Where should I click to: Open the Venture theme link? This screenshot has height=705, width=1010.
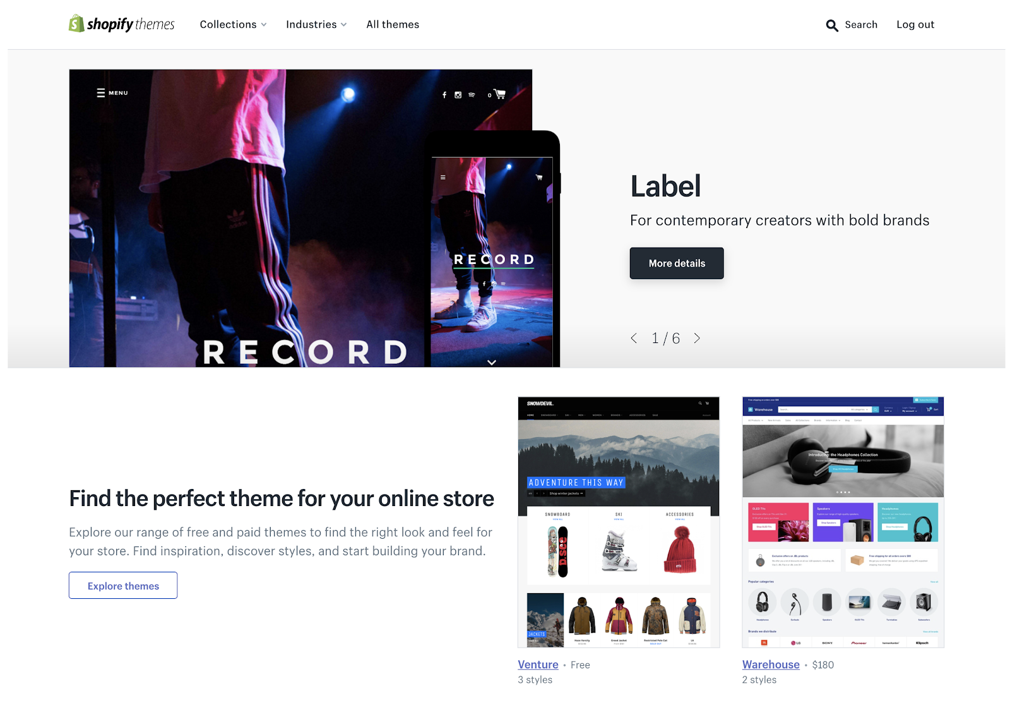538,665
